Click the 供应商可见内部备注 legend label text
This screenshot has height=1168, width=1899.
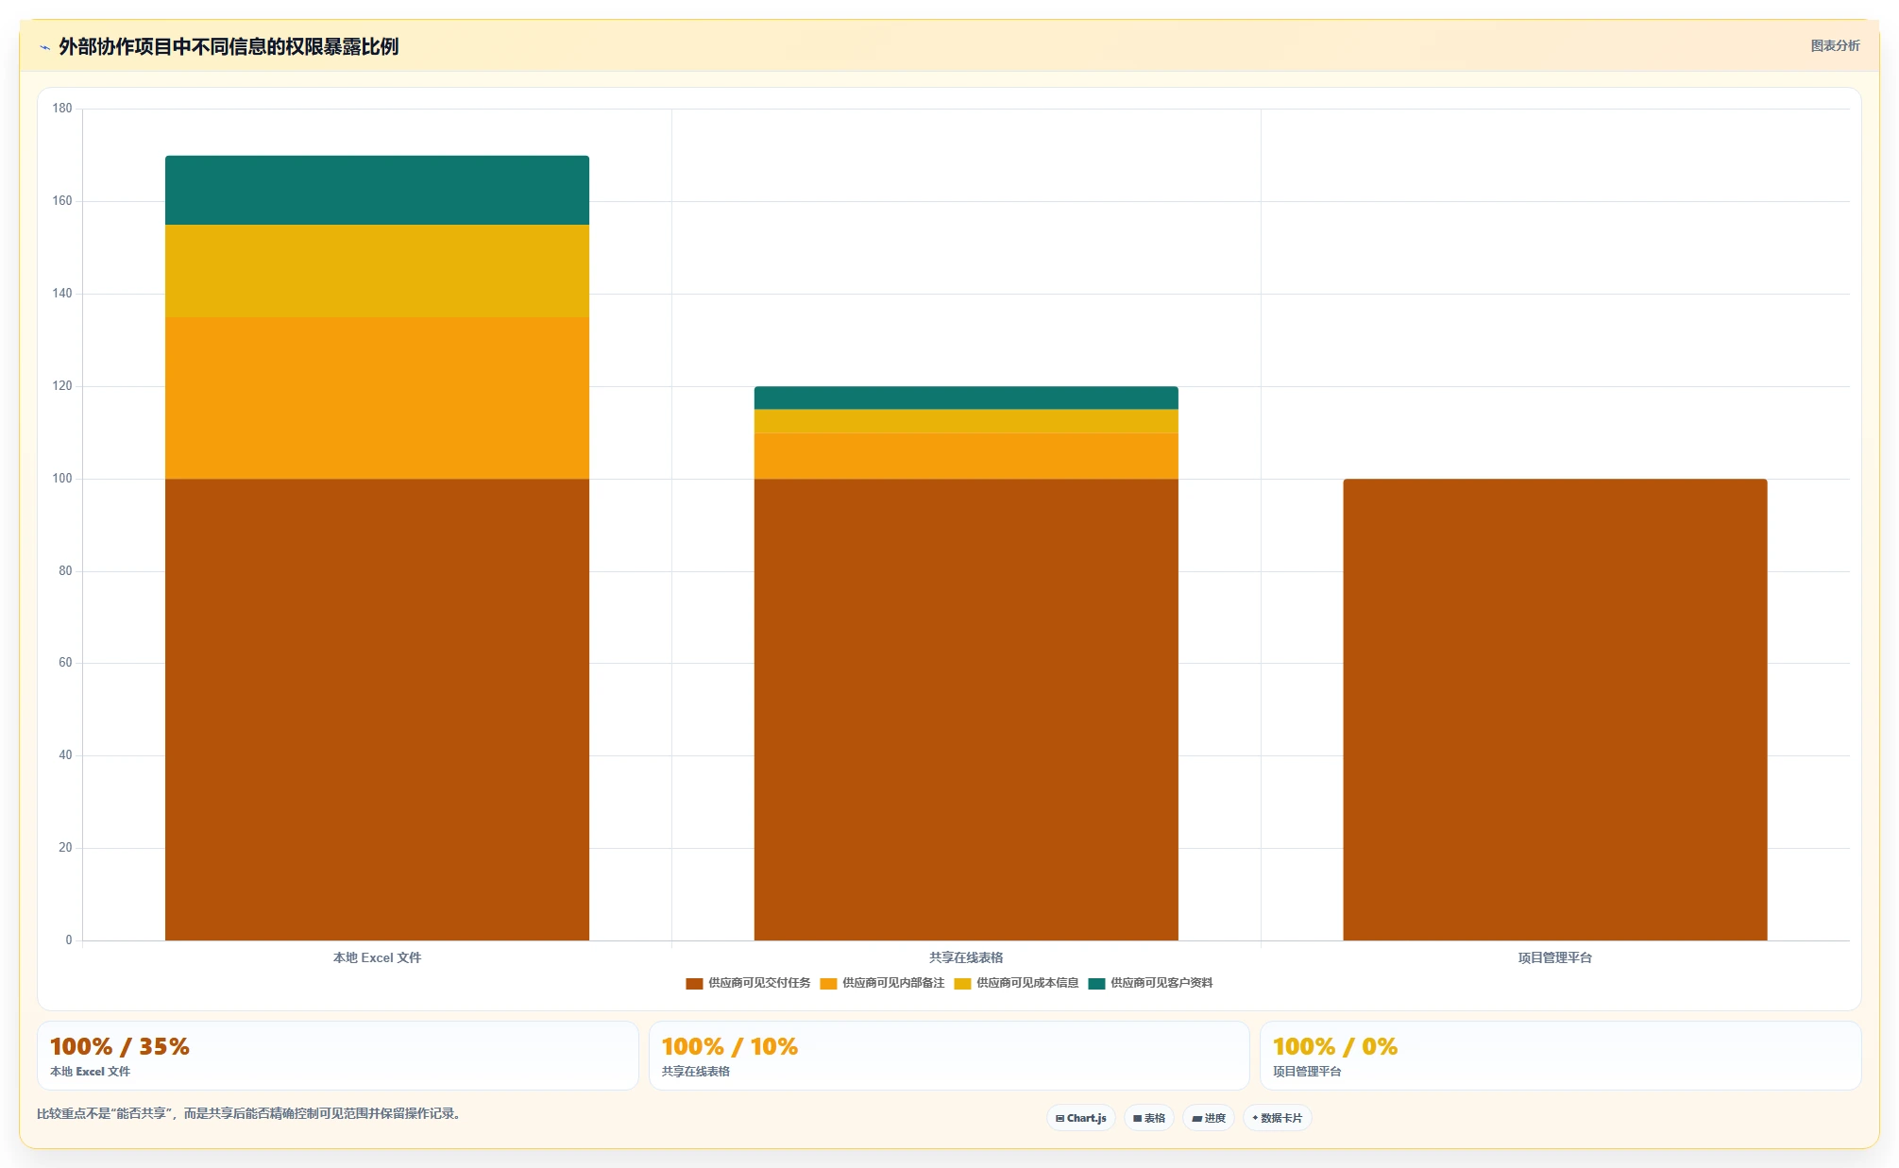[893, 983]
